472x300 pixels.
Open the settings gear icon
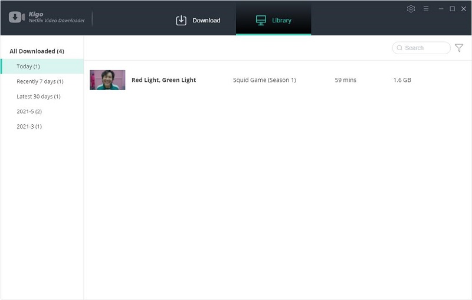[x=411, y=9]
